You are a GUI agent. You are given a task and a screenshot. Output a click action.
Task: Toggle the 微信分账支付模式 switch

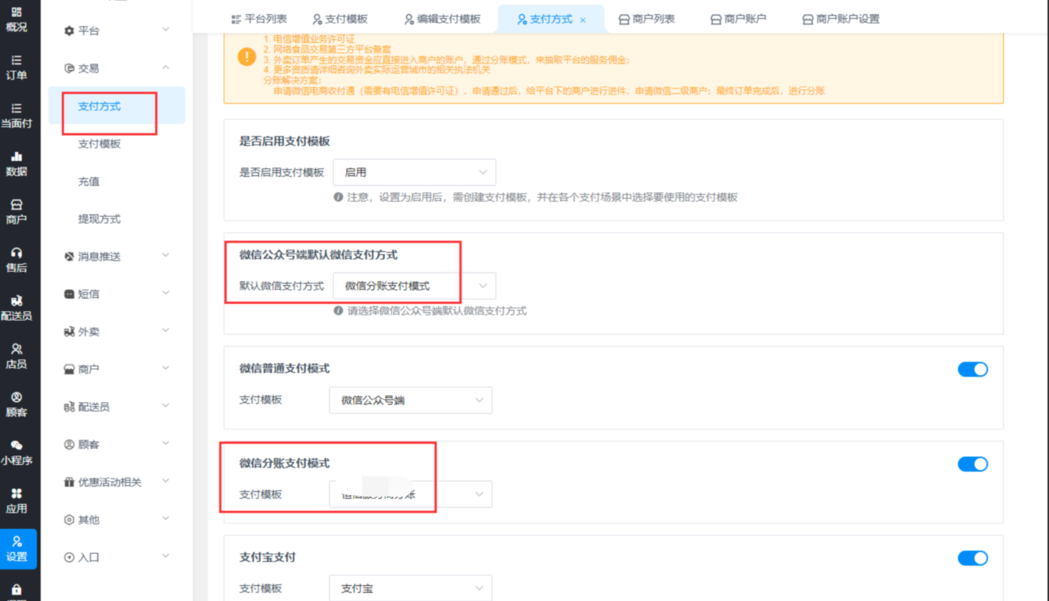[972, 464]
